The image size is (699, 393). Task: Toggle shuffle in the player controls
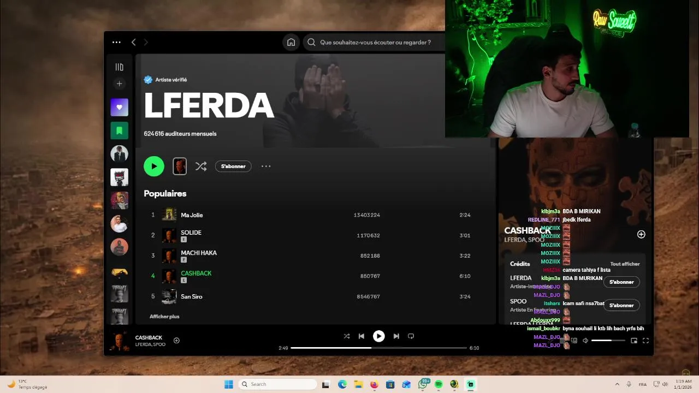point(347,336)
